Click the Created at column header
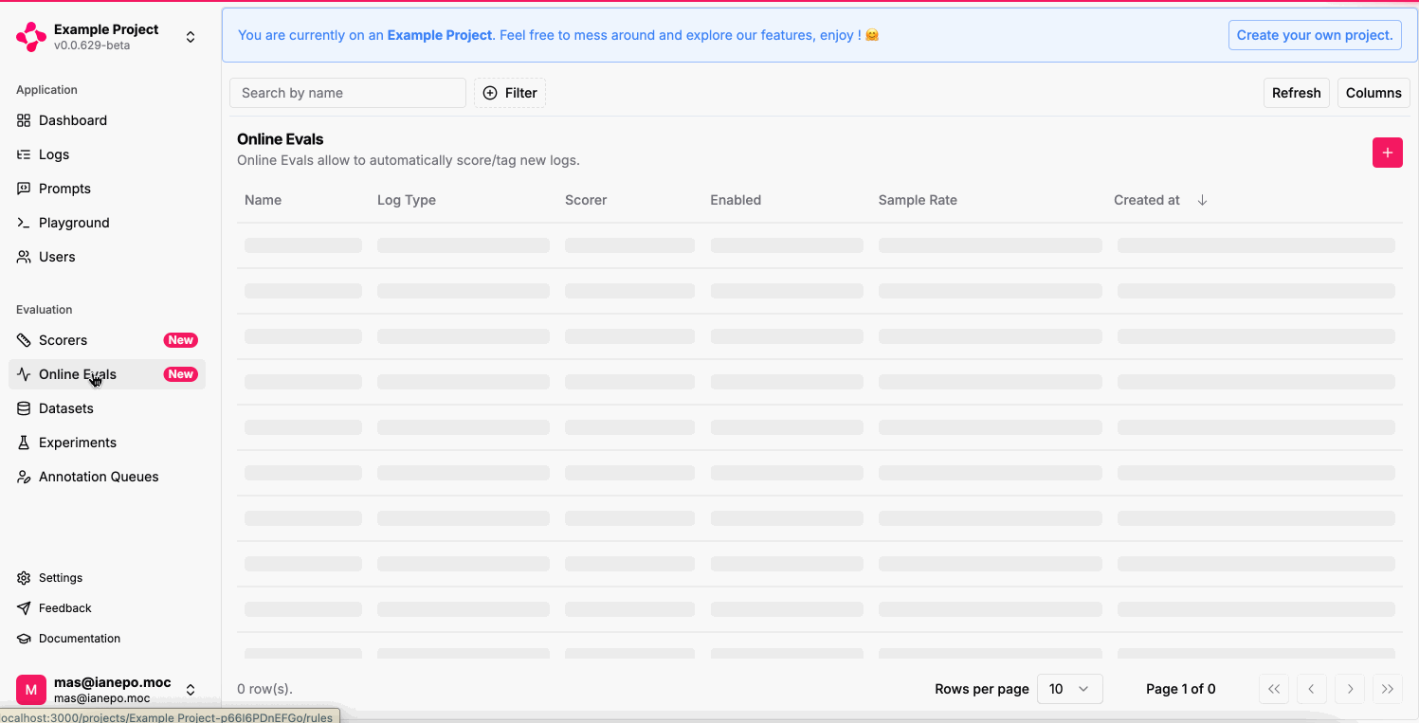 point(1147,200)
